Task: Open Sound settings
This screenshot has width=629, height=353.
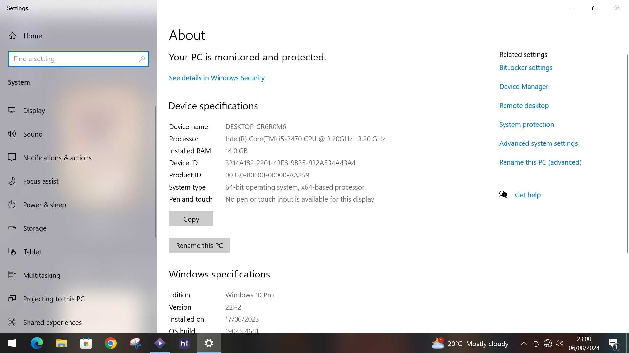Action: pyautogui.click(x=33, y=134)
